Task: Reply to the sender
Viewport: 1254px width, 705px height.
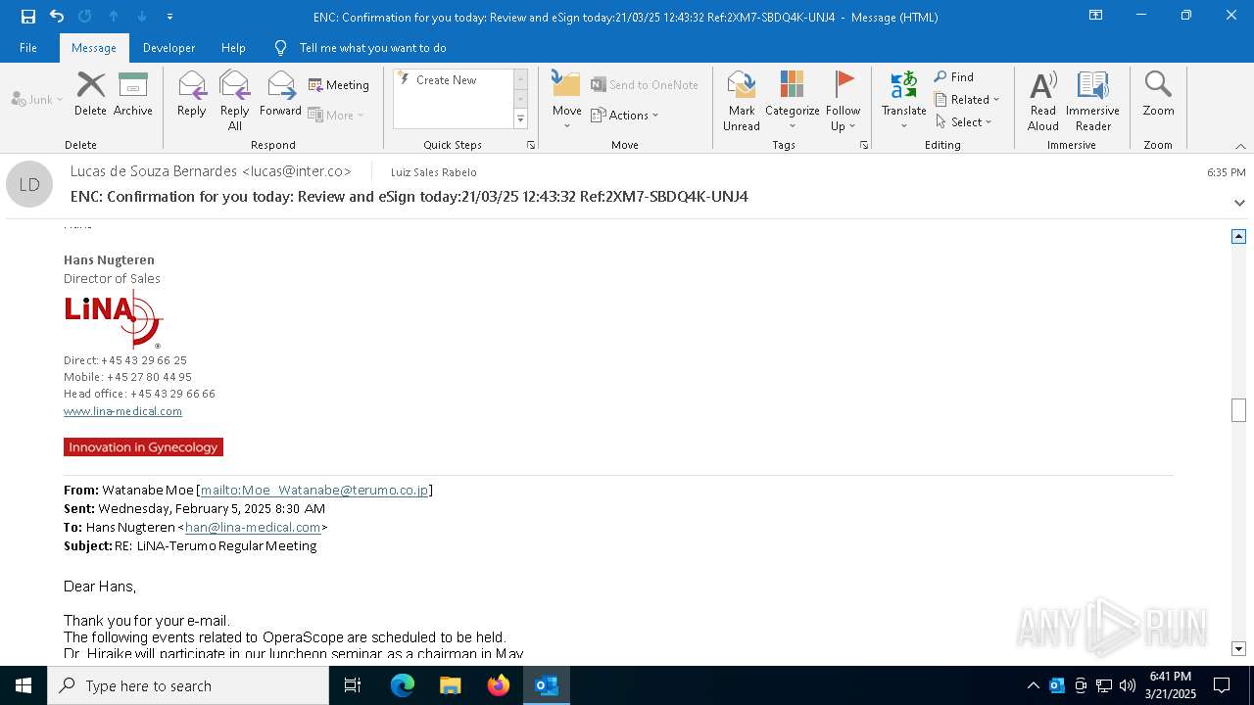Action: pyautogui.click(x=191, y=94)
